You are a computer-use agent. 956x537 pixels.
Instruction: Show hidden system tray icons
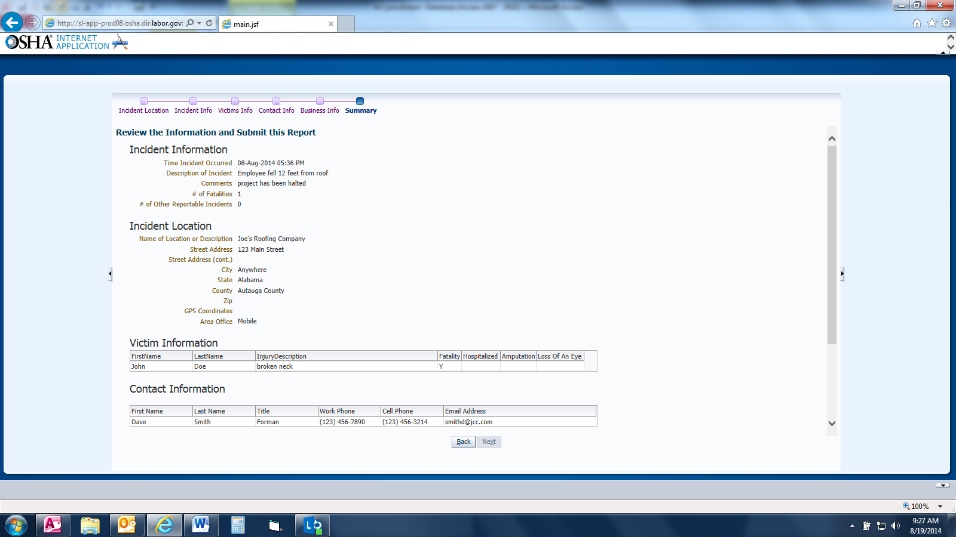(x=852, y=526)
